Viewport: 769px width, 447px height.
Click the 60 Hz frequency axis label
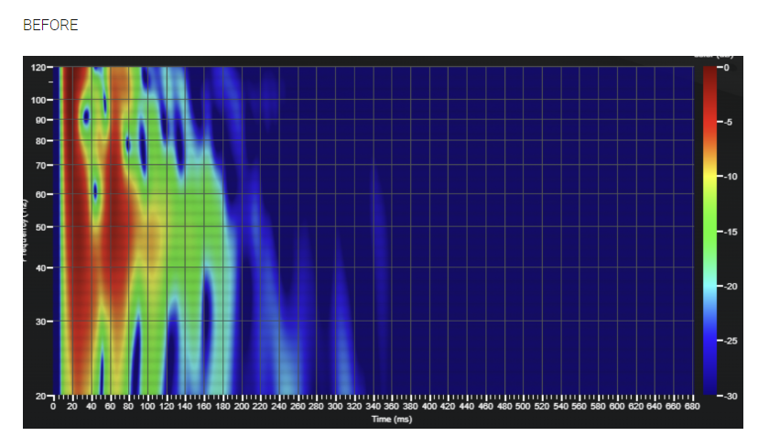coord(40,194)
